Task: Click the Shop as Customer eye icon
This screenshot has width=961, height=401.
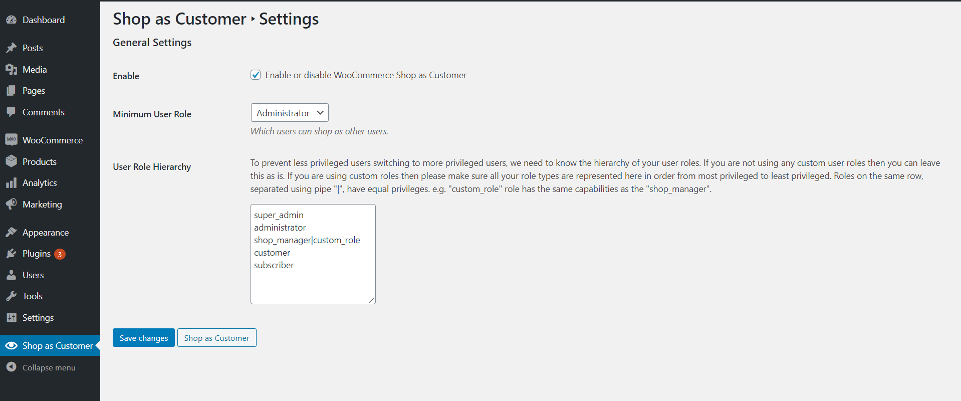Action: (11, 346)
